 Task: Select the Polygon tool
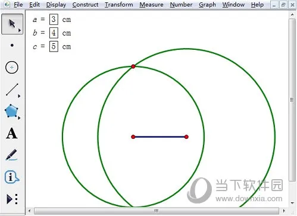[x=11, y=111]
